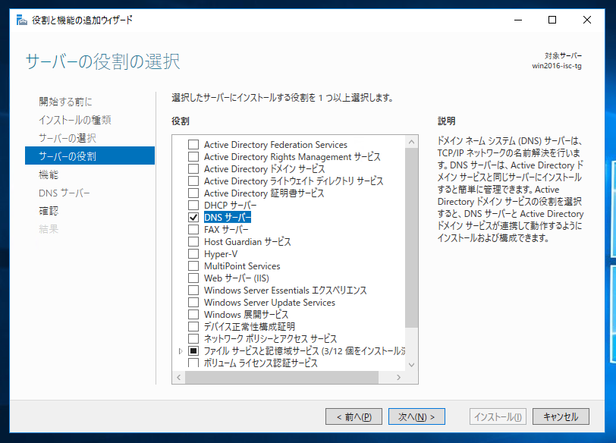Tick the FAX サーバー checkbox

(x=193, y=229)
